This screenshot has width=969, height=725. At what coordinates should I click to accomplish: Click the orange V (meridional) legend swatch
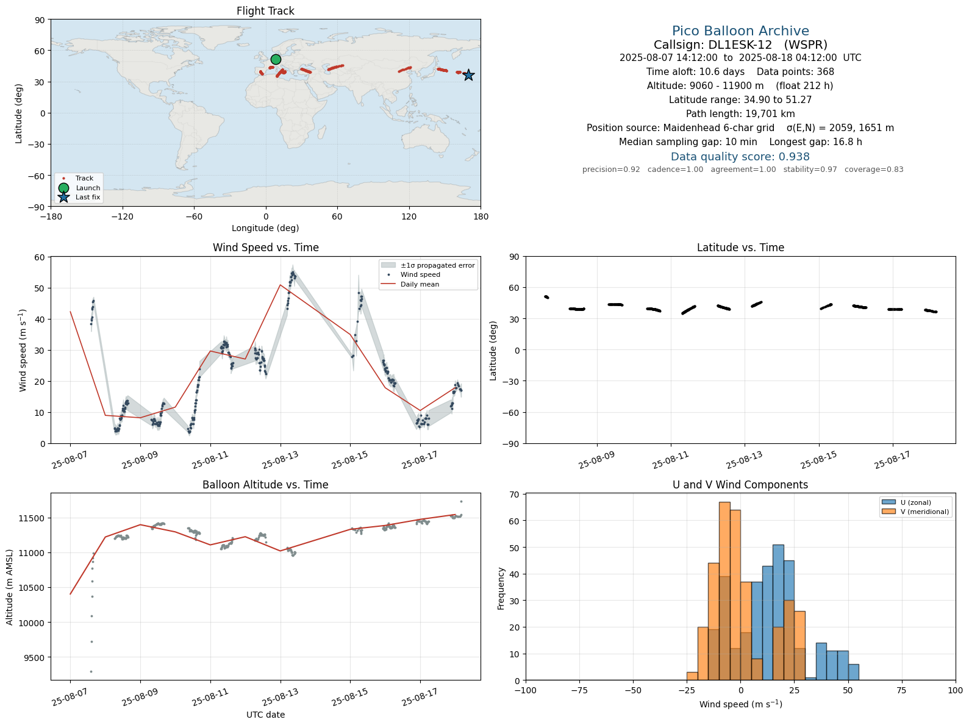pyautogui.click(x=888, y=512)
